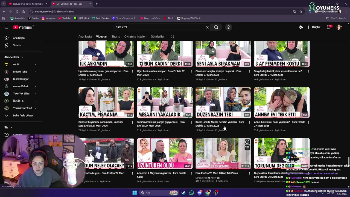This screenshot has width=350, height=197.
Task: Clear the search box with X icon
Action: [x=207, y=27]
